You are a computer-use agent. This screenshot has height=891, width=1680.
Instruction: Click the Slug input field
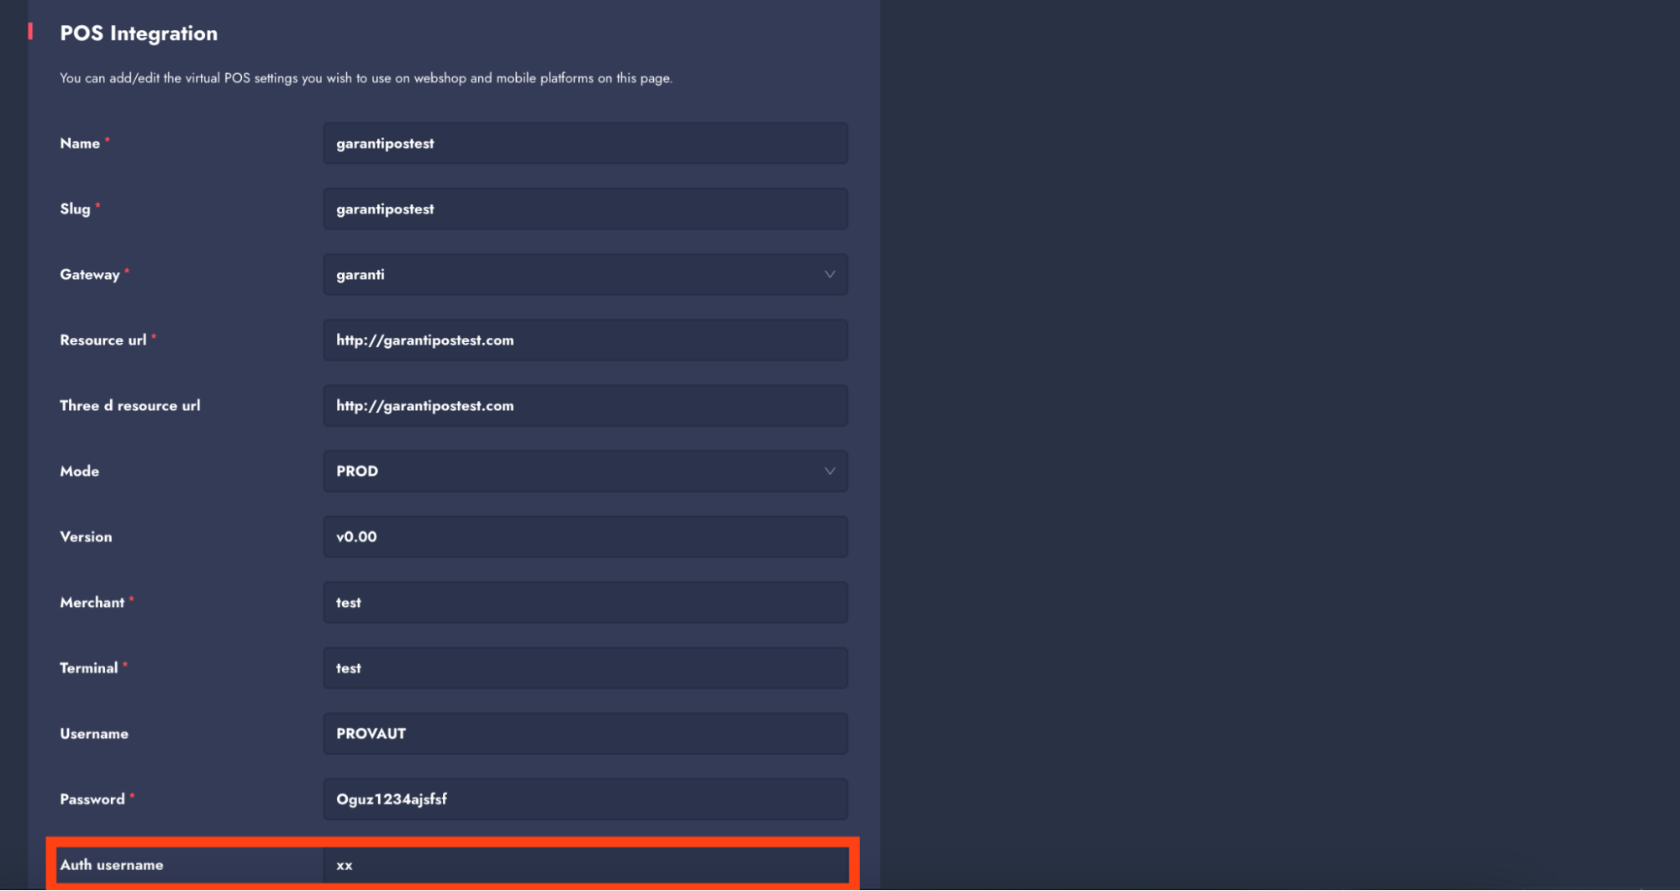[585, 209]
